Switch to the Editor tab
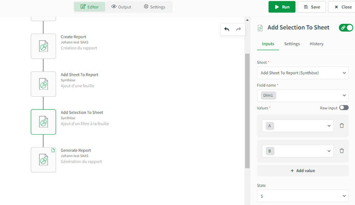355x205 pixels. (x=90, y=7)
